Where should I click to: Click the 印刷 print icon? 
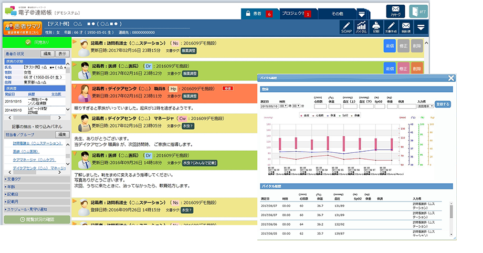click(376, 27)
